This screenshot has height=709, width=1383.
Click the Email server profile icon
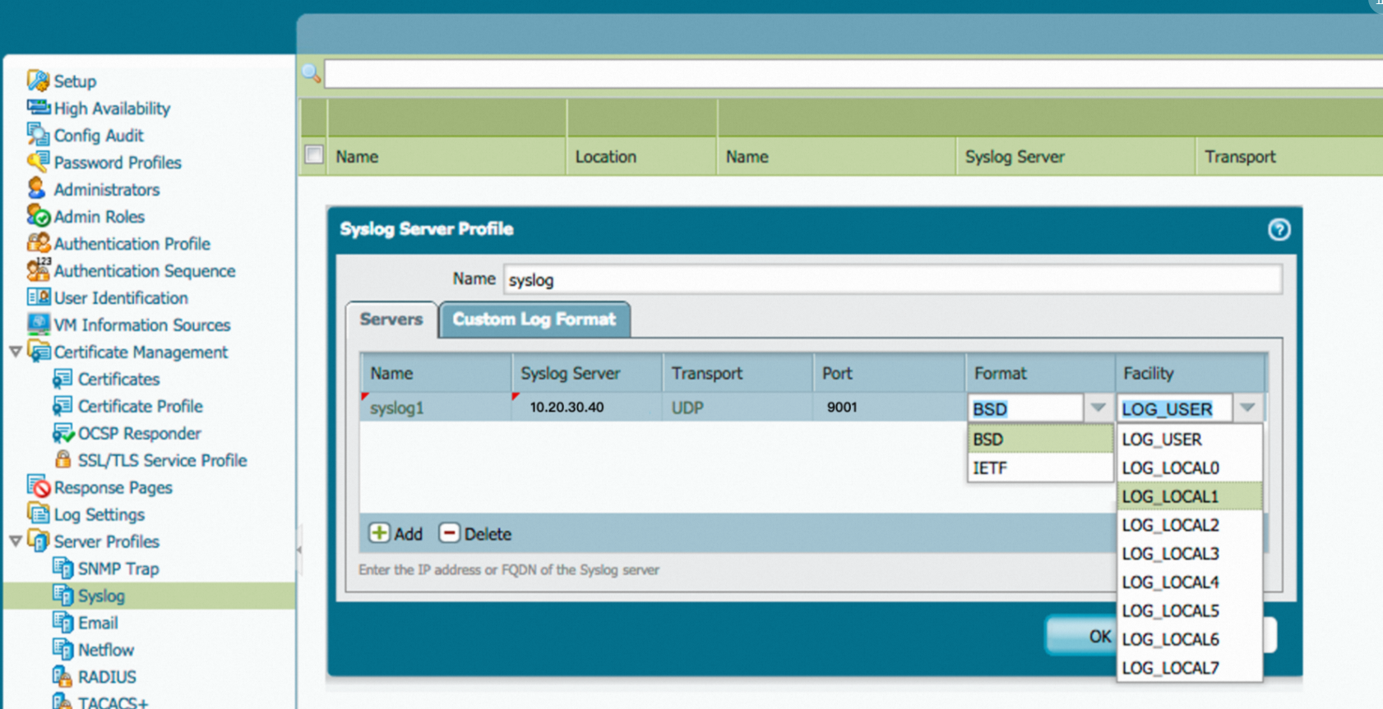pos(62,622)
